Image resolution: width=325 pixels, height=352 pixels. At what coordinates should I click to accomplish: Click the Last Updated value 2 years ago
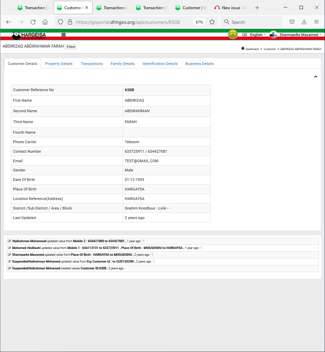[x=135, y=218]
